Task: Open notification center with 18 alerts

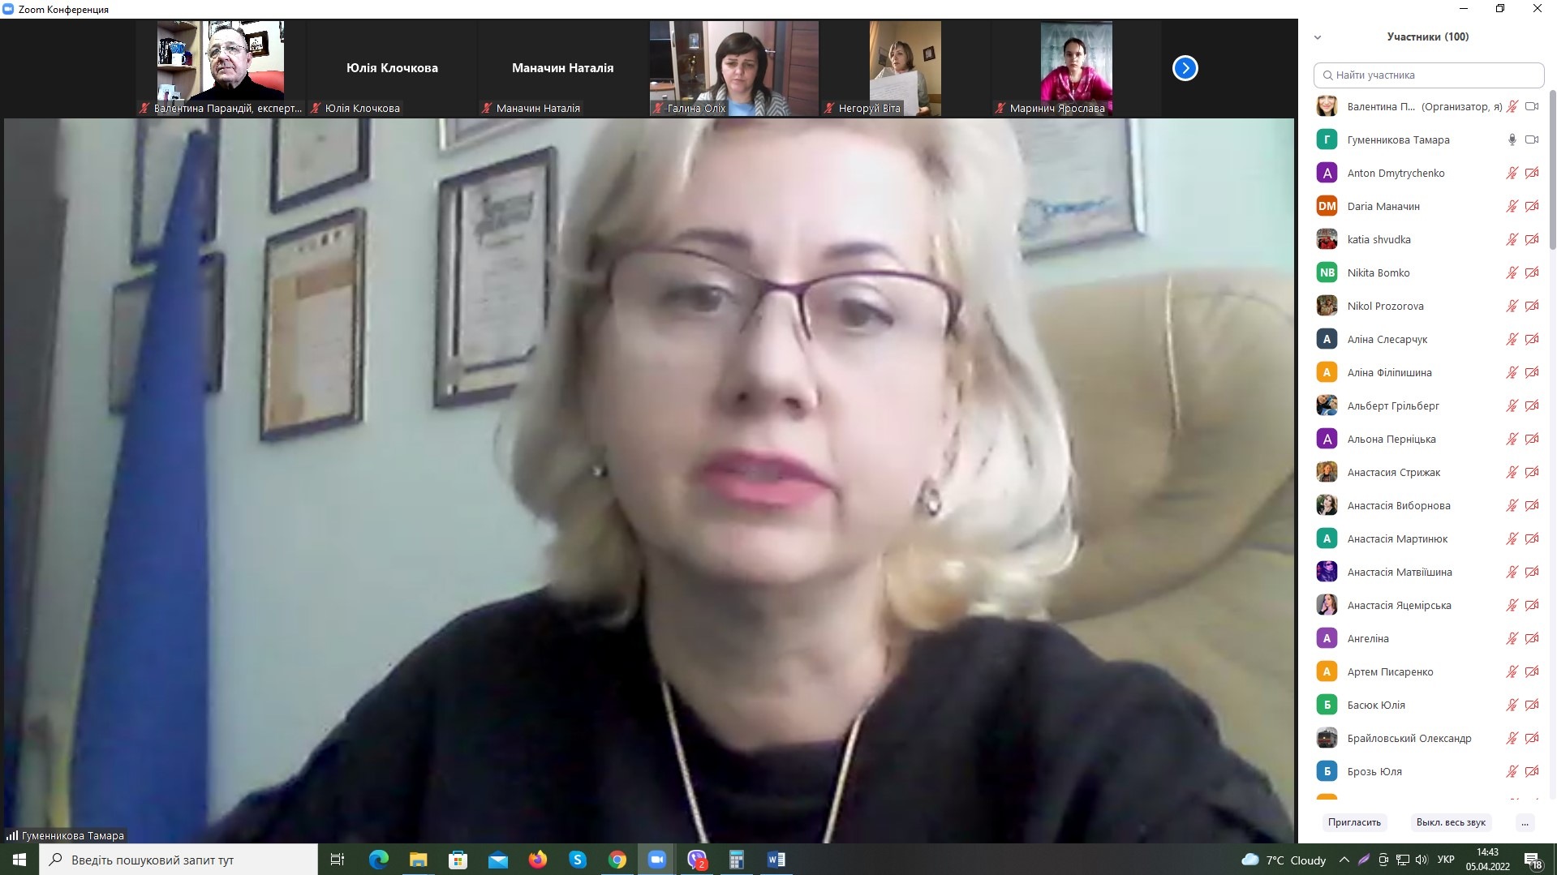Action: pos(1533,860)
